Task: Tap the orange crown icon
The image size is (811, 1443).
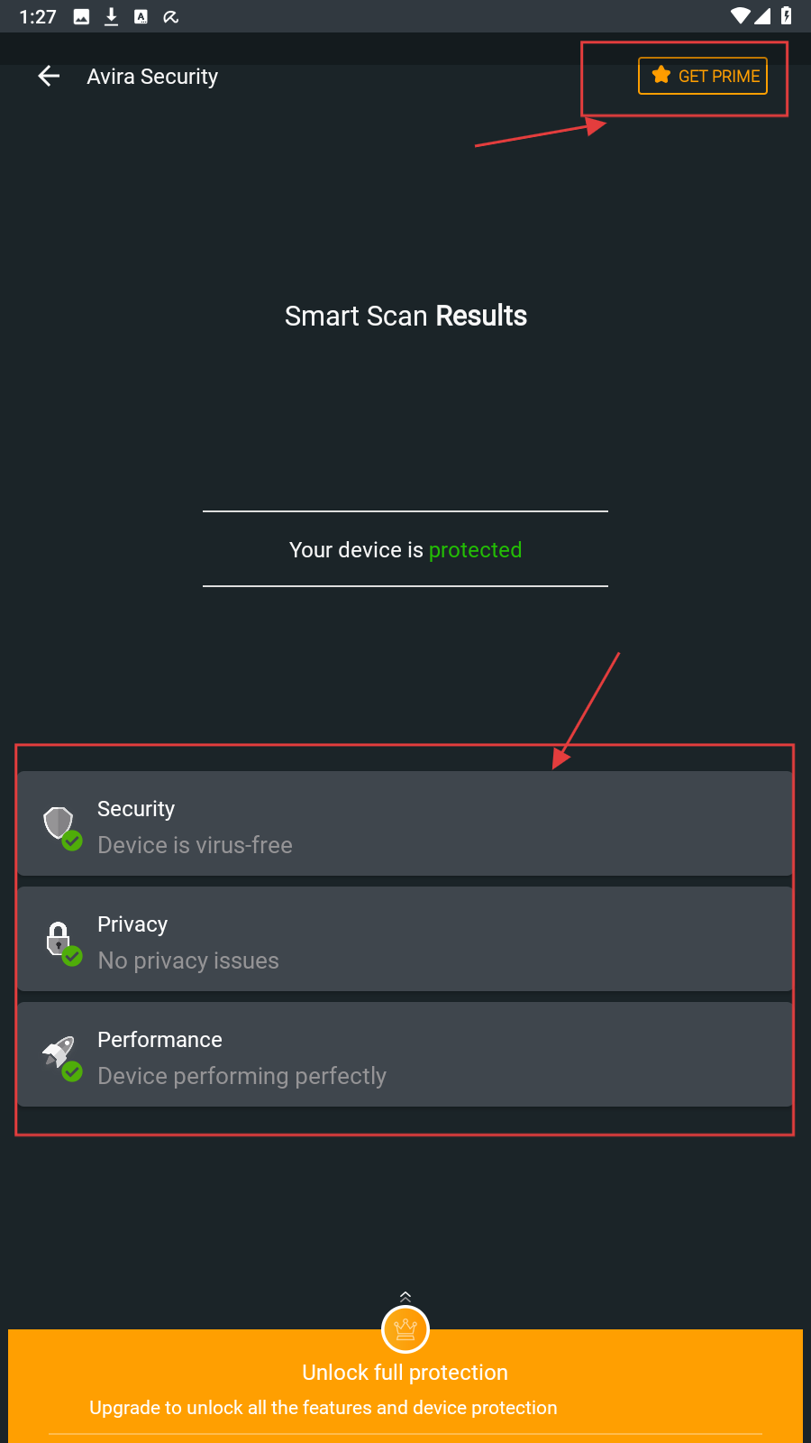Action: coord(405,1329)
